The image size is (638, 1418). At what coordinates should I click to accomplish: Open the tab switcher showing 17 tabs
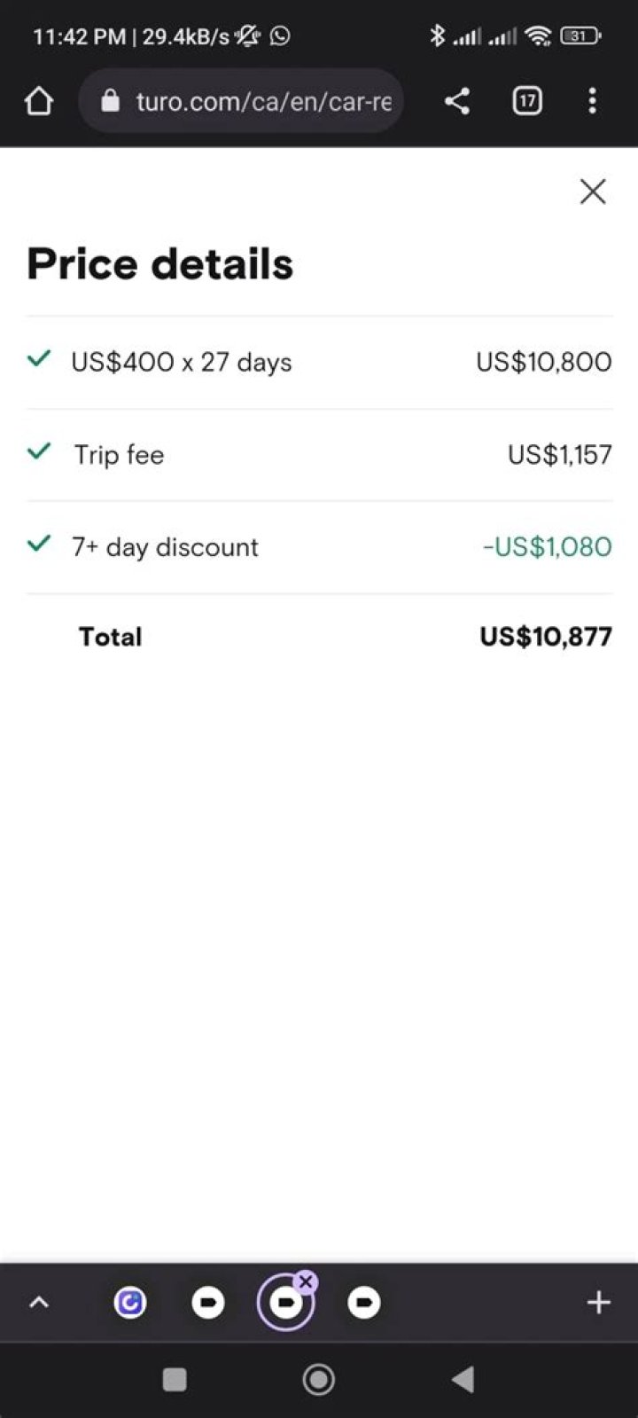[527, 102]
